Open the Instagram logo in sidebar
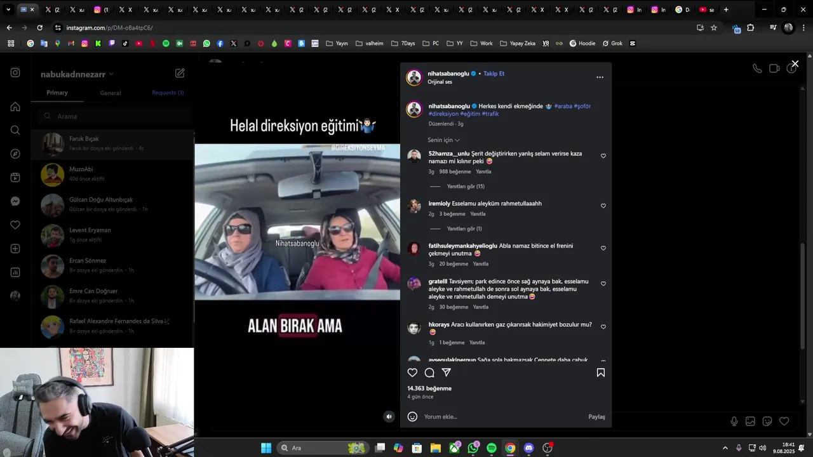The height and width of the screenshot is (457, 813). click(x=15, y=72)
